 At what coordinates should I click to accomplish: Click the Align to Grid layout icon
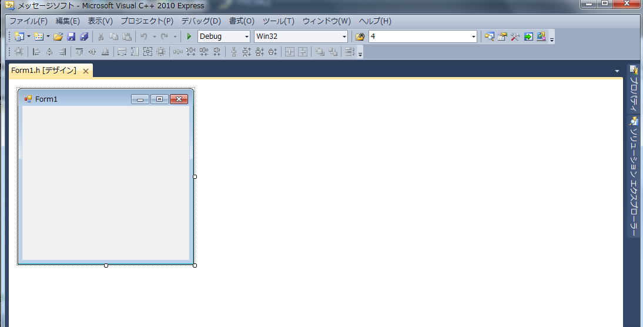19,52
